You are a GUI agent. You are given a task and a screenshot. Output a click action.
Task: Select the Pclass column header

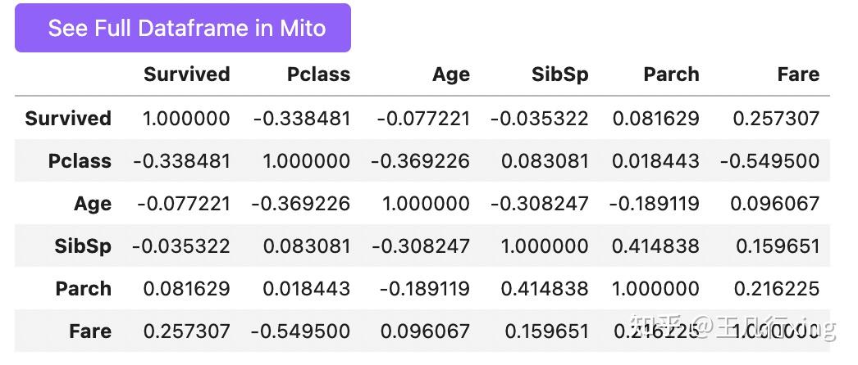tap(318, 74)
